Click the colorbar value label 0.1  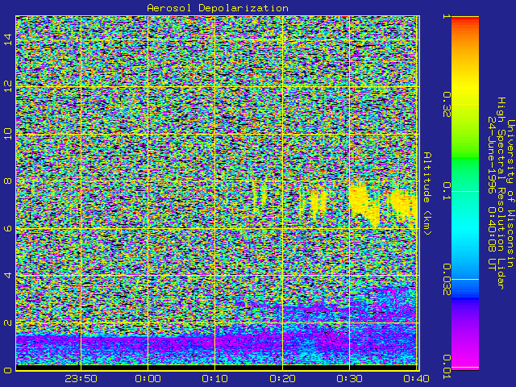tap(446, 191)
